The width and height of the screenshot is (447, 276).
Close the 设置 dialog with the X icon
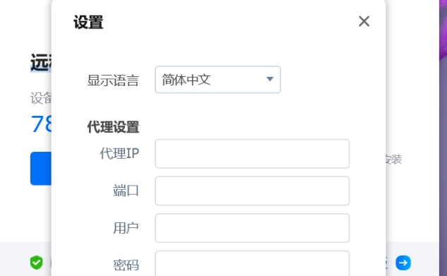(364, 21)
